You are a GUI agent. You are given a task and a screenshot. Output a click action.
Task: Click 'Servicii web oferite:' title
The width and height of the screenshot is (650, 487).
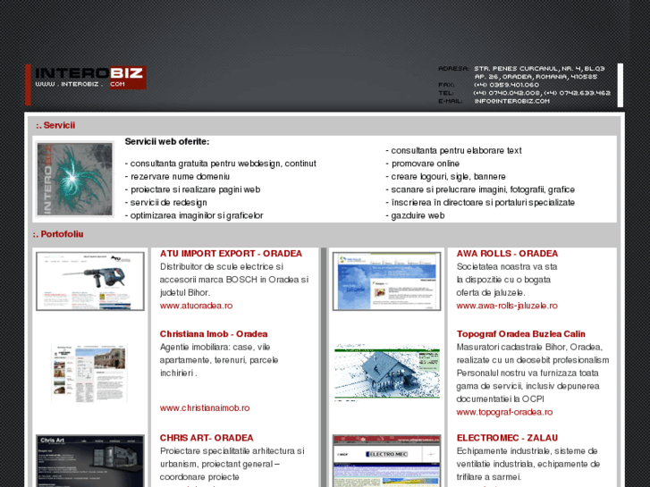point(167,141)
